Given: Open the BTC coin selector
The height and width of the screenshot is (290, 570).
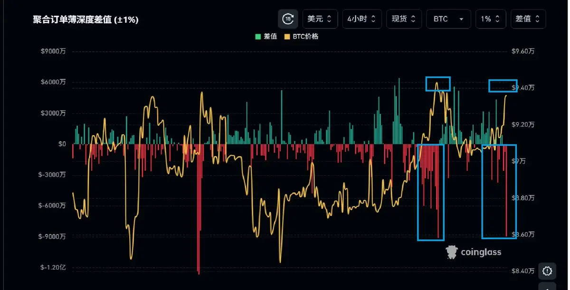Looking at the screenshot, I should click(449, 19).
